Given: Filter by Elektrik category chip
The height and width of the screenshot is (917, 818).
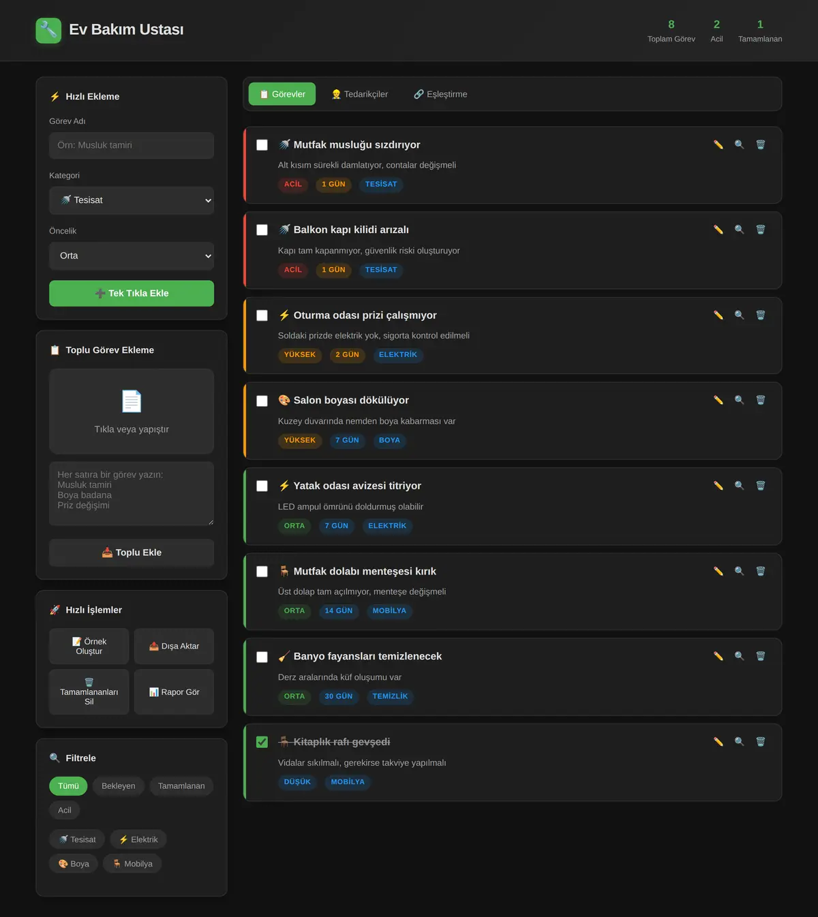Looking at the screenshot, I should (138, 839).
